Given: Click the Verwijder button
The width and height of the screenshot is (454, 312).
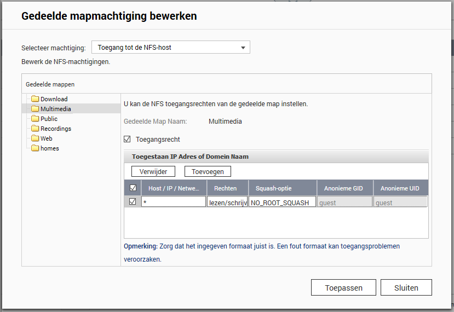Looking at the screenshot, I should (x=153, y=171).
